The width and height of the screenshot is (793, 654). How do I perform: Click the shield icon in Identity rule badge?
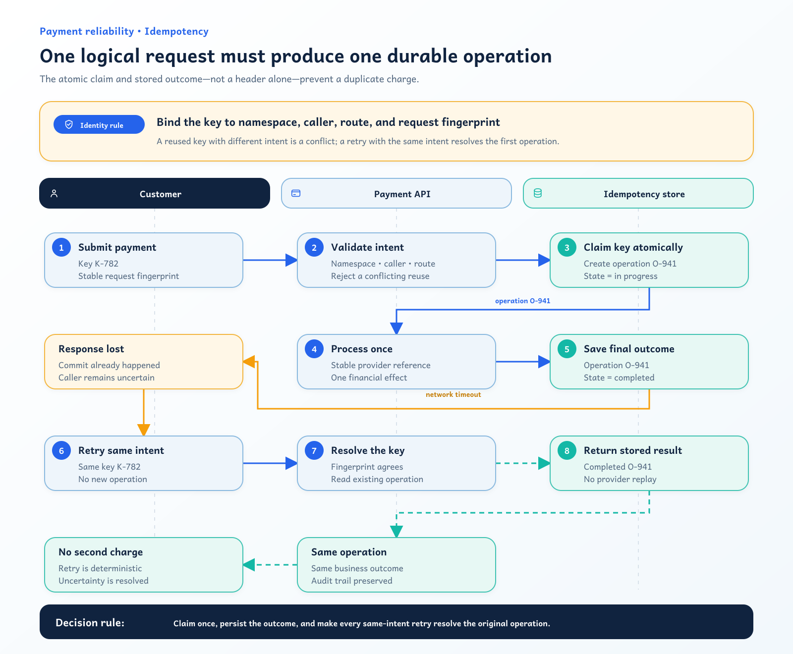pos(69,124)
